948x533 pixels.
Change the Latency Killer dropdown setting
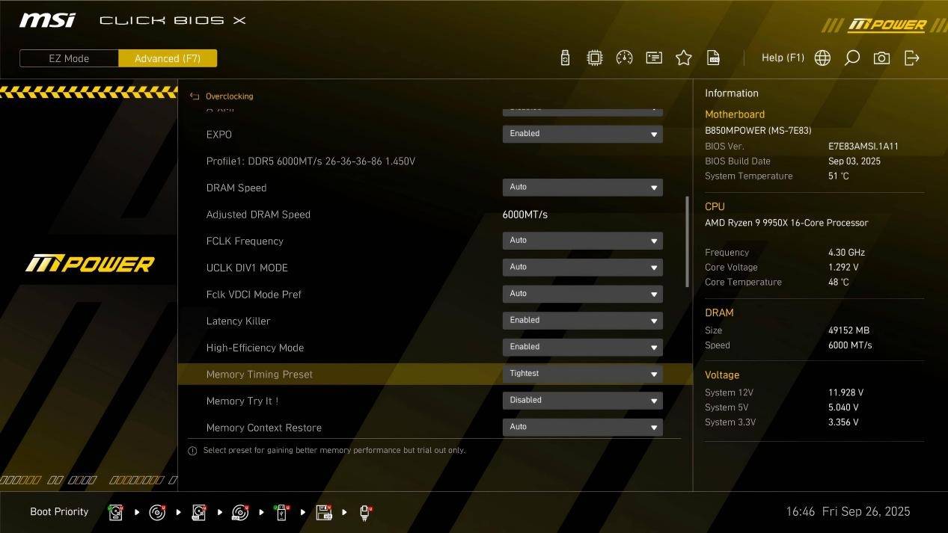click(x=582, y=321)
